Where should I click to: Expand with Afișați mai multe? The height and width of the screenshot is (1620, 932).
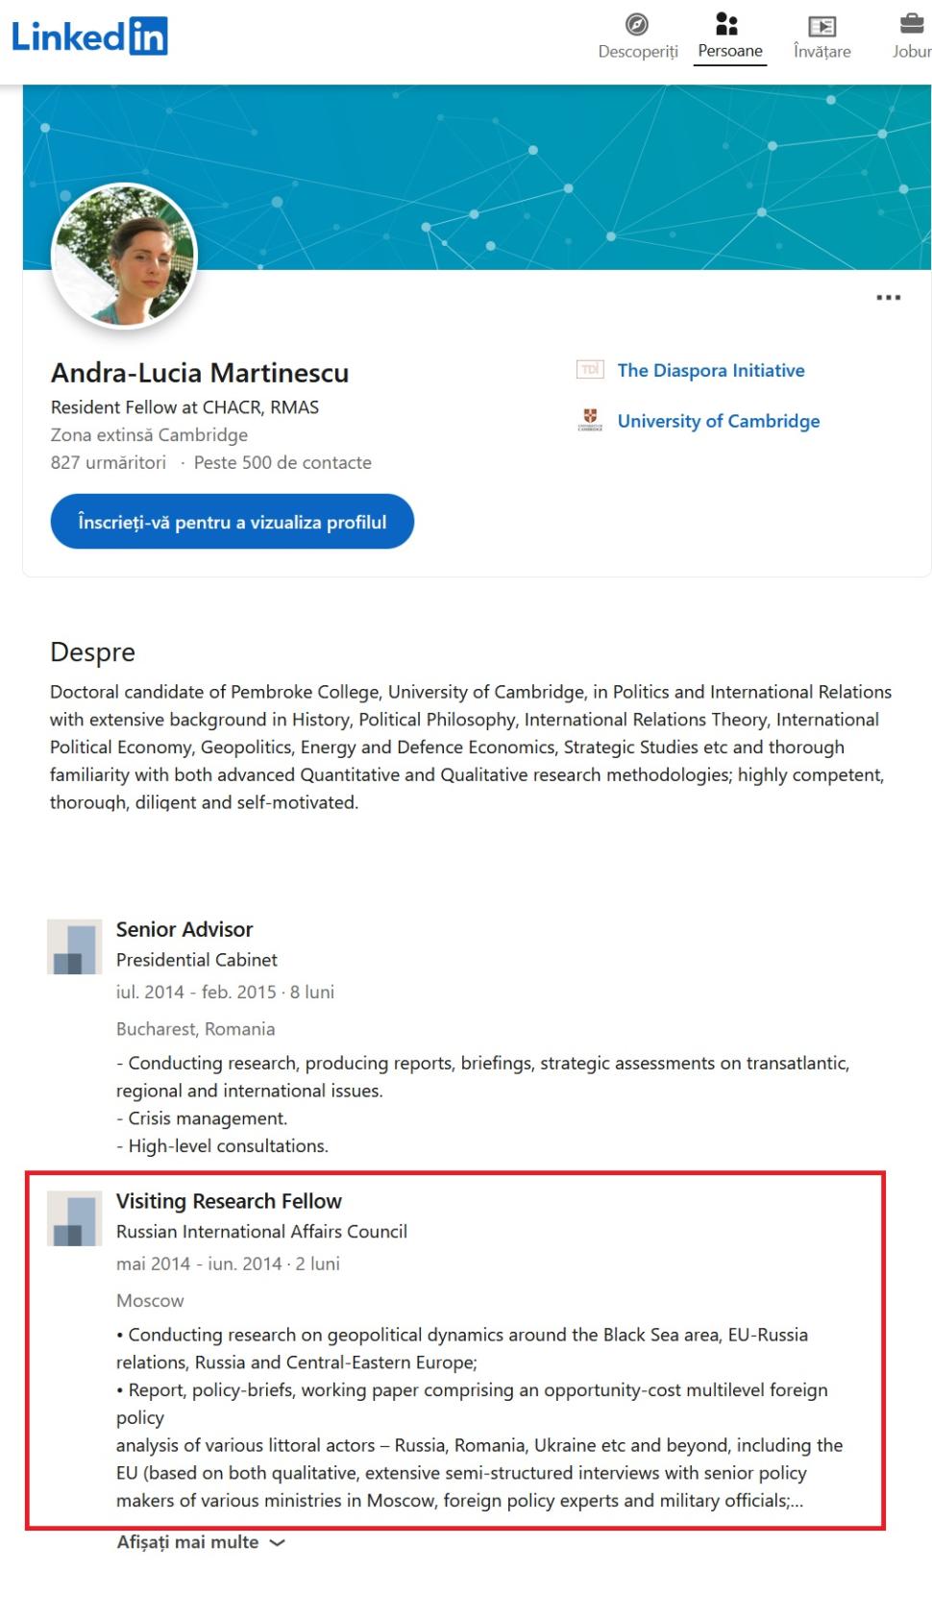click(x=188, y=1542)
